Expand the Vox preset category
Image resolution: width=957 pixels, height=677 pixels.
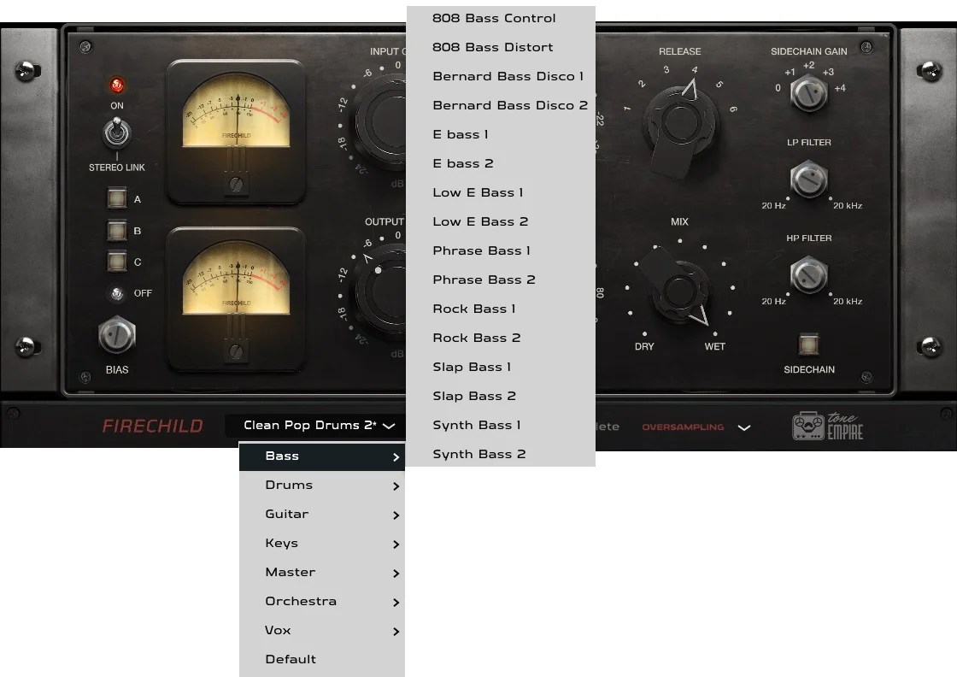point(322,631)
